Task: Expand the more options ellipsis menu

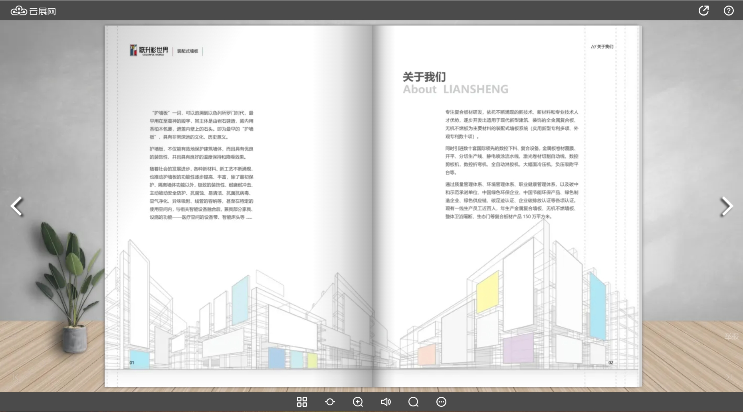Action: (x=441, y=402)
